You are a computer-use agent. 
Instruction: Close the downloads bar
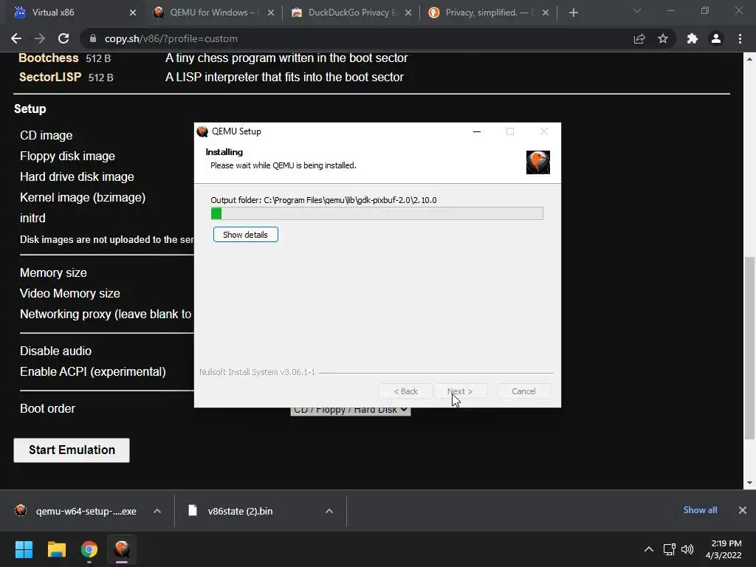[x=743, y=510]
